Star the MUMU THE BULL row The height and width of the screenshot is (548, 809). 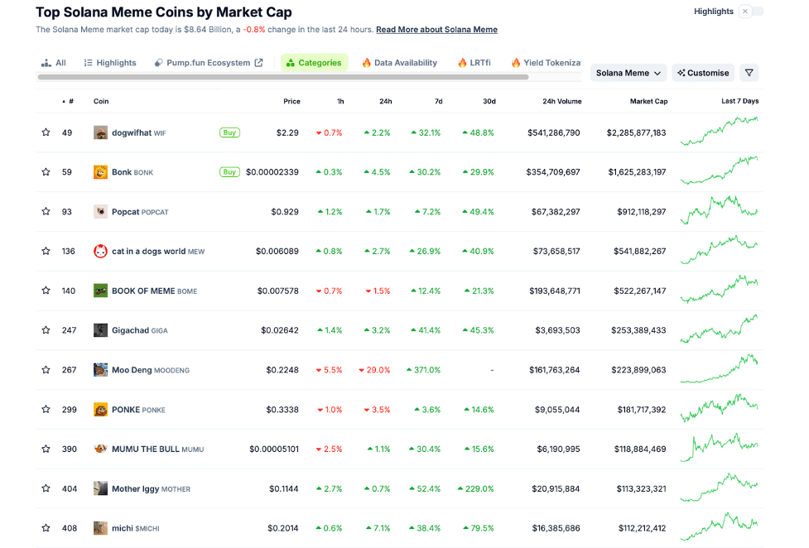coord(46,449)
